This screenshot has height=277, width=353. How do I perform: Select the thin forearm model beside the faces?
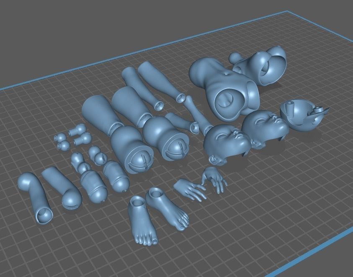click(x=198, y=115)
